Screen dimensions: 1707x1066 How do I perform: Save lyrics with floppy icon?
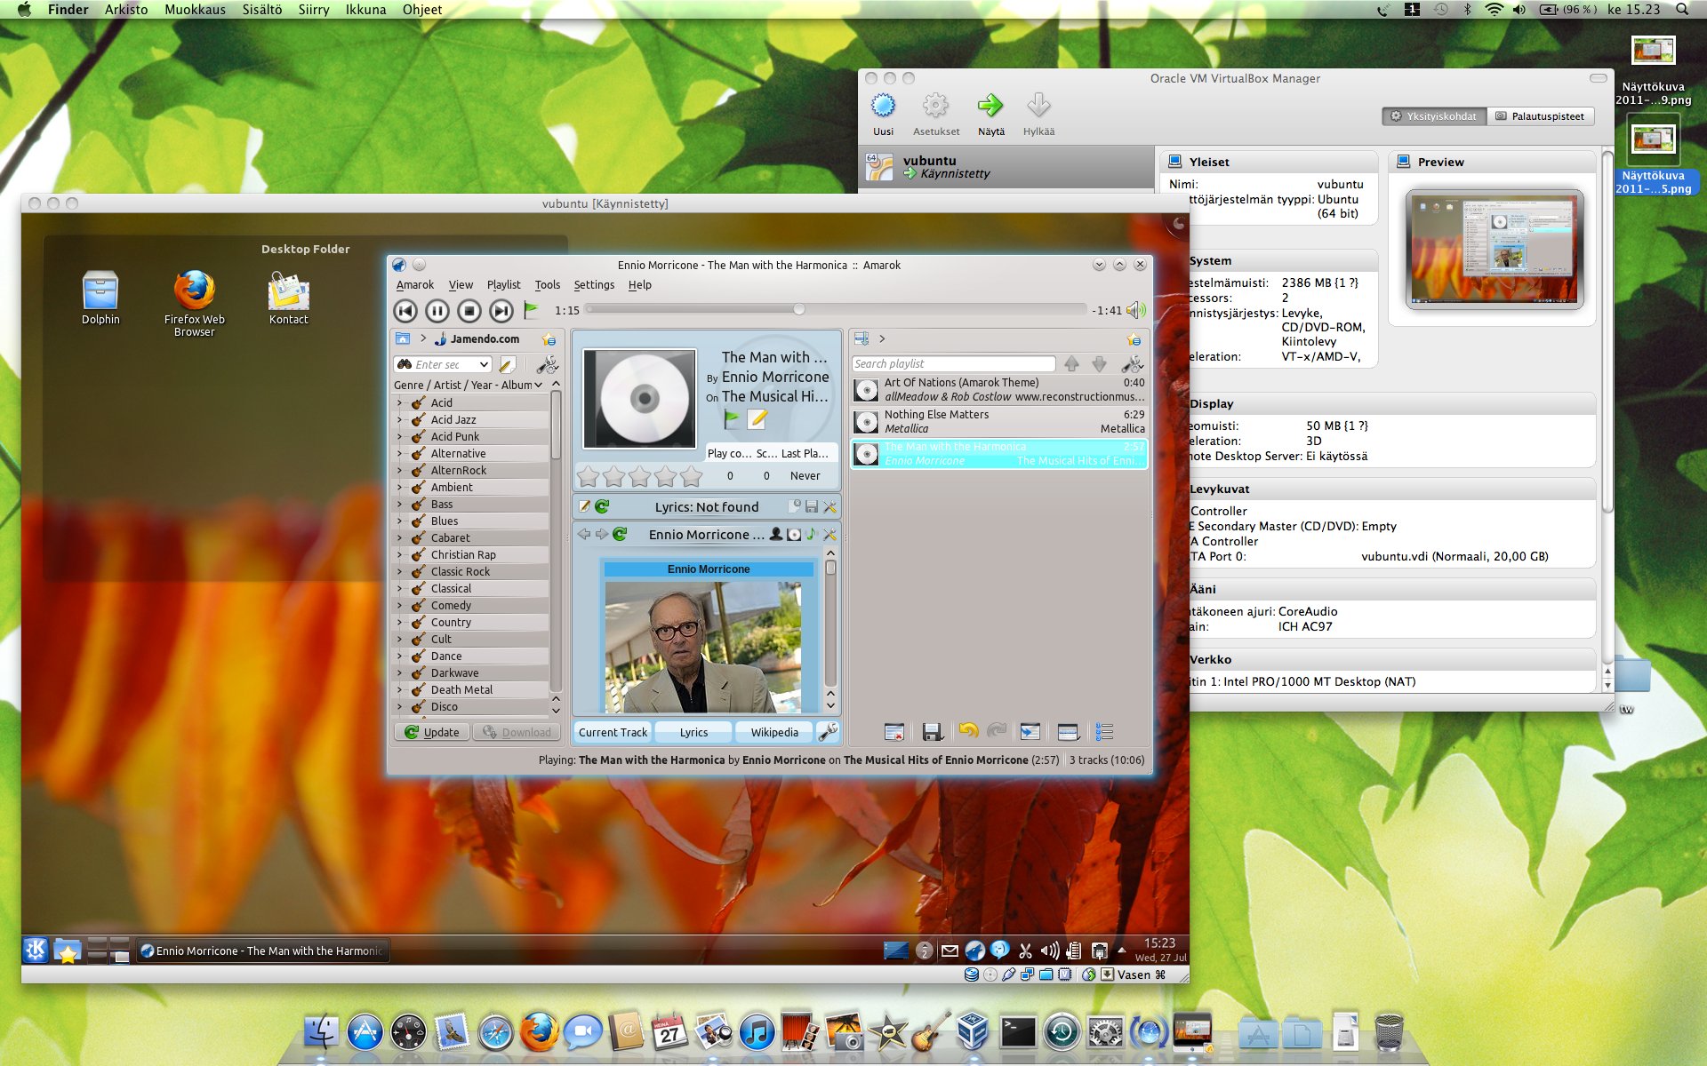812,506
